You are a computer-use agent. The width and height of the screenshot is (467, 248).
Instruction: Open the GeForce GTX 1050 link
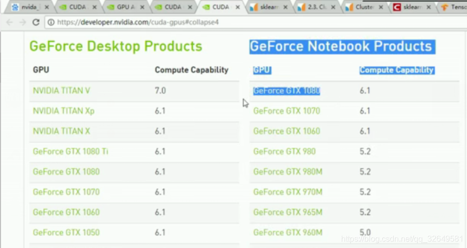tap(66, 232)
